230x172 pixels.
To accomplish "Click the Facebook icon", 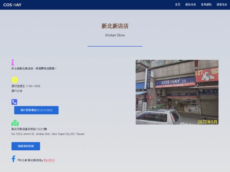I will click(x=14, y=159).
